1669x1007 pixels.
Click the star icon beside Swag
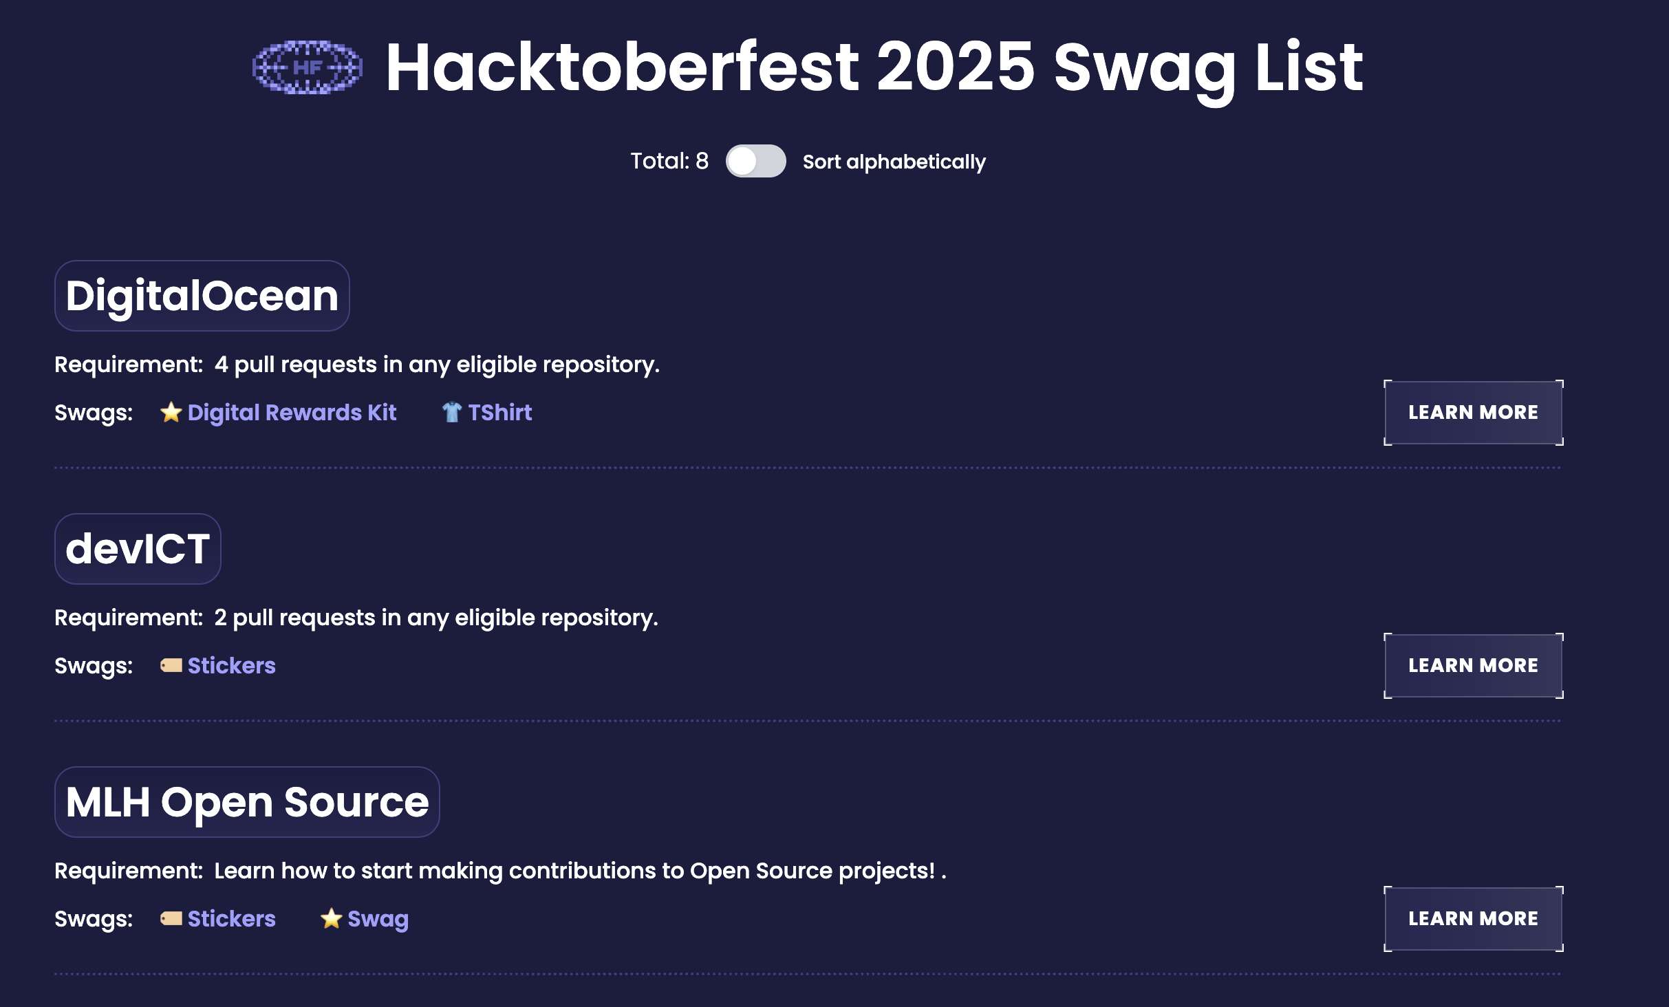[331, 919]
